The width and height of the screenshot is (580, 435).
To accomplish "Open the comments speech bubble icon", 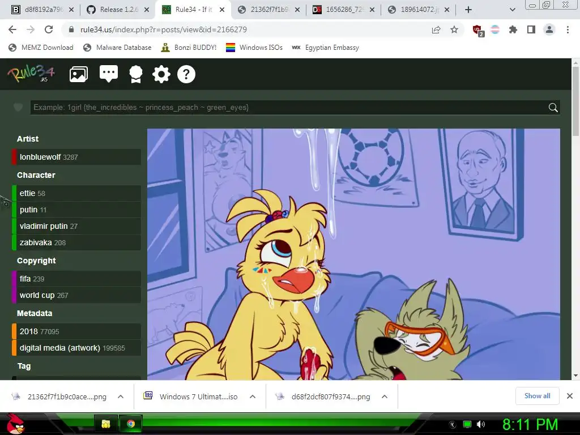I will [109, 74].
